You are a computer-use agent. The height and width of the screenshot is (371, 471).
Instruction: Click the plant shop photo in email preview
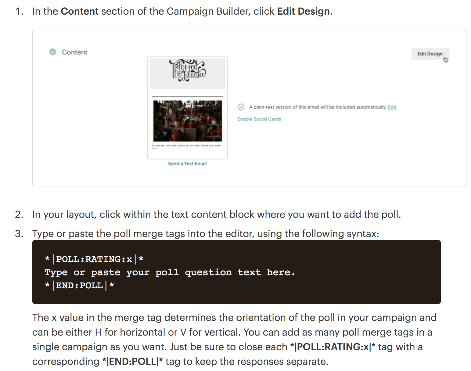coord(187,121)
